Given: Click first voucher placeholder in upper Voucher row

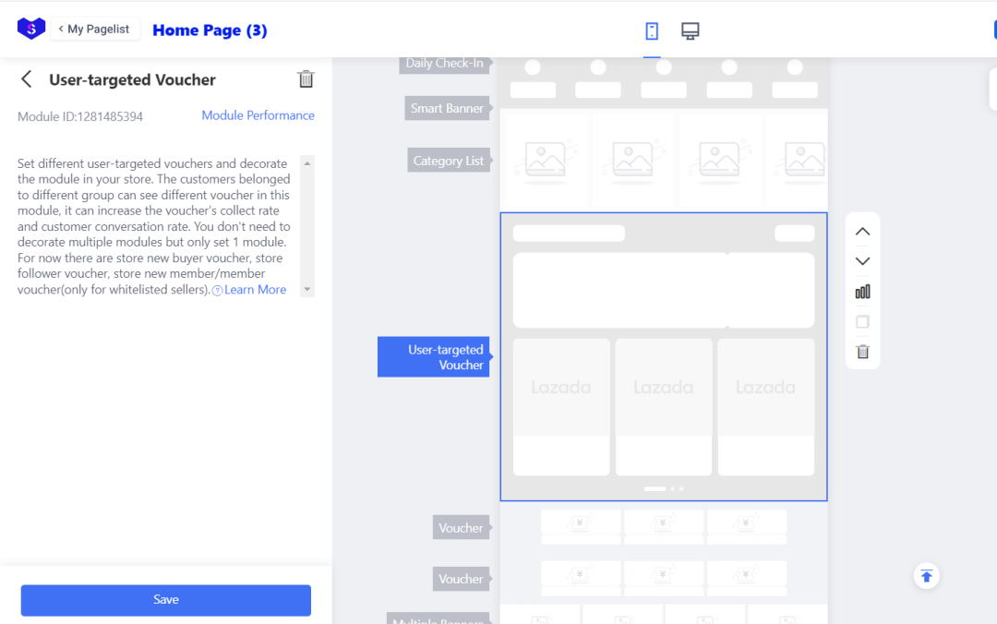Looking at the screenshot, I should pos(581,526).
